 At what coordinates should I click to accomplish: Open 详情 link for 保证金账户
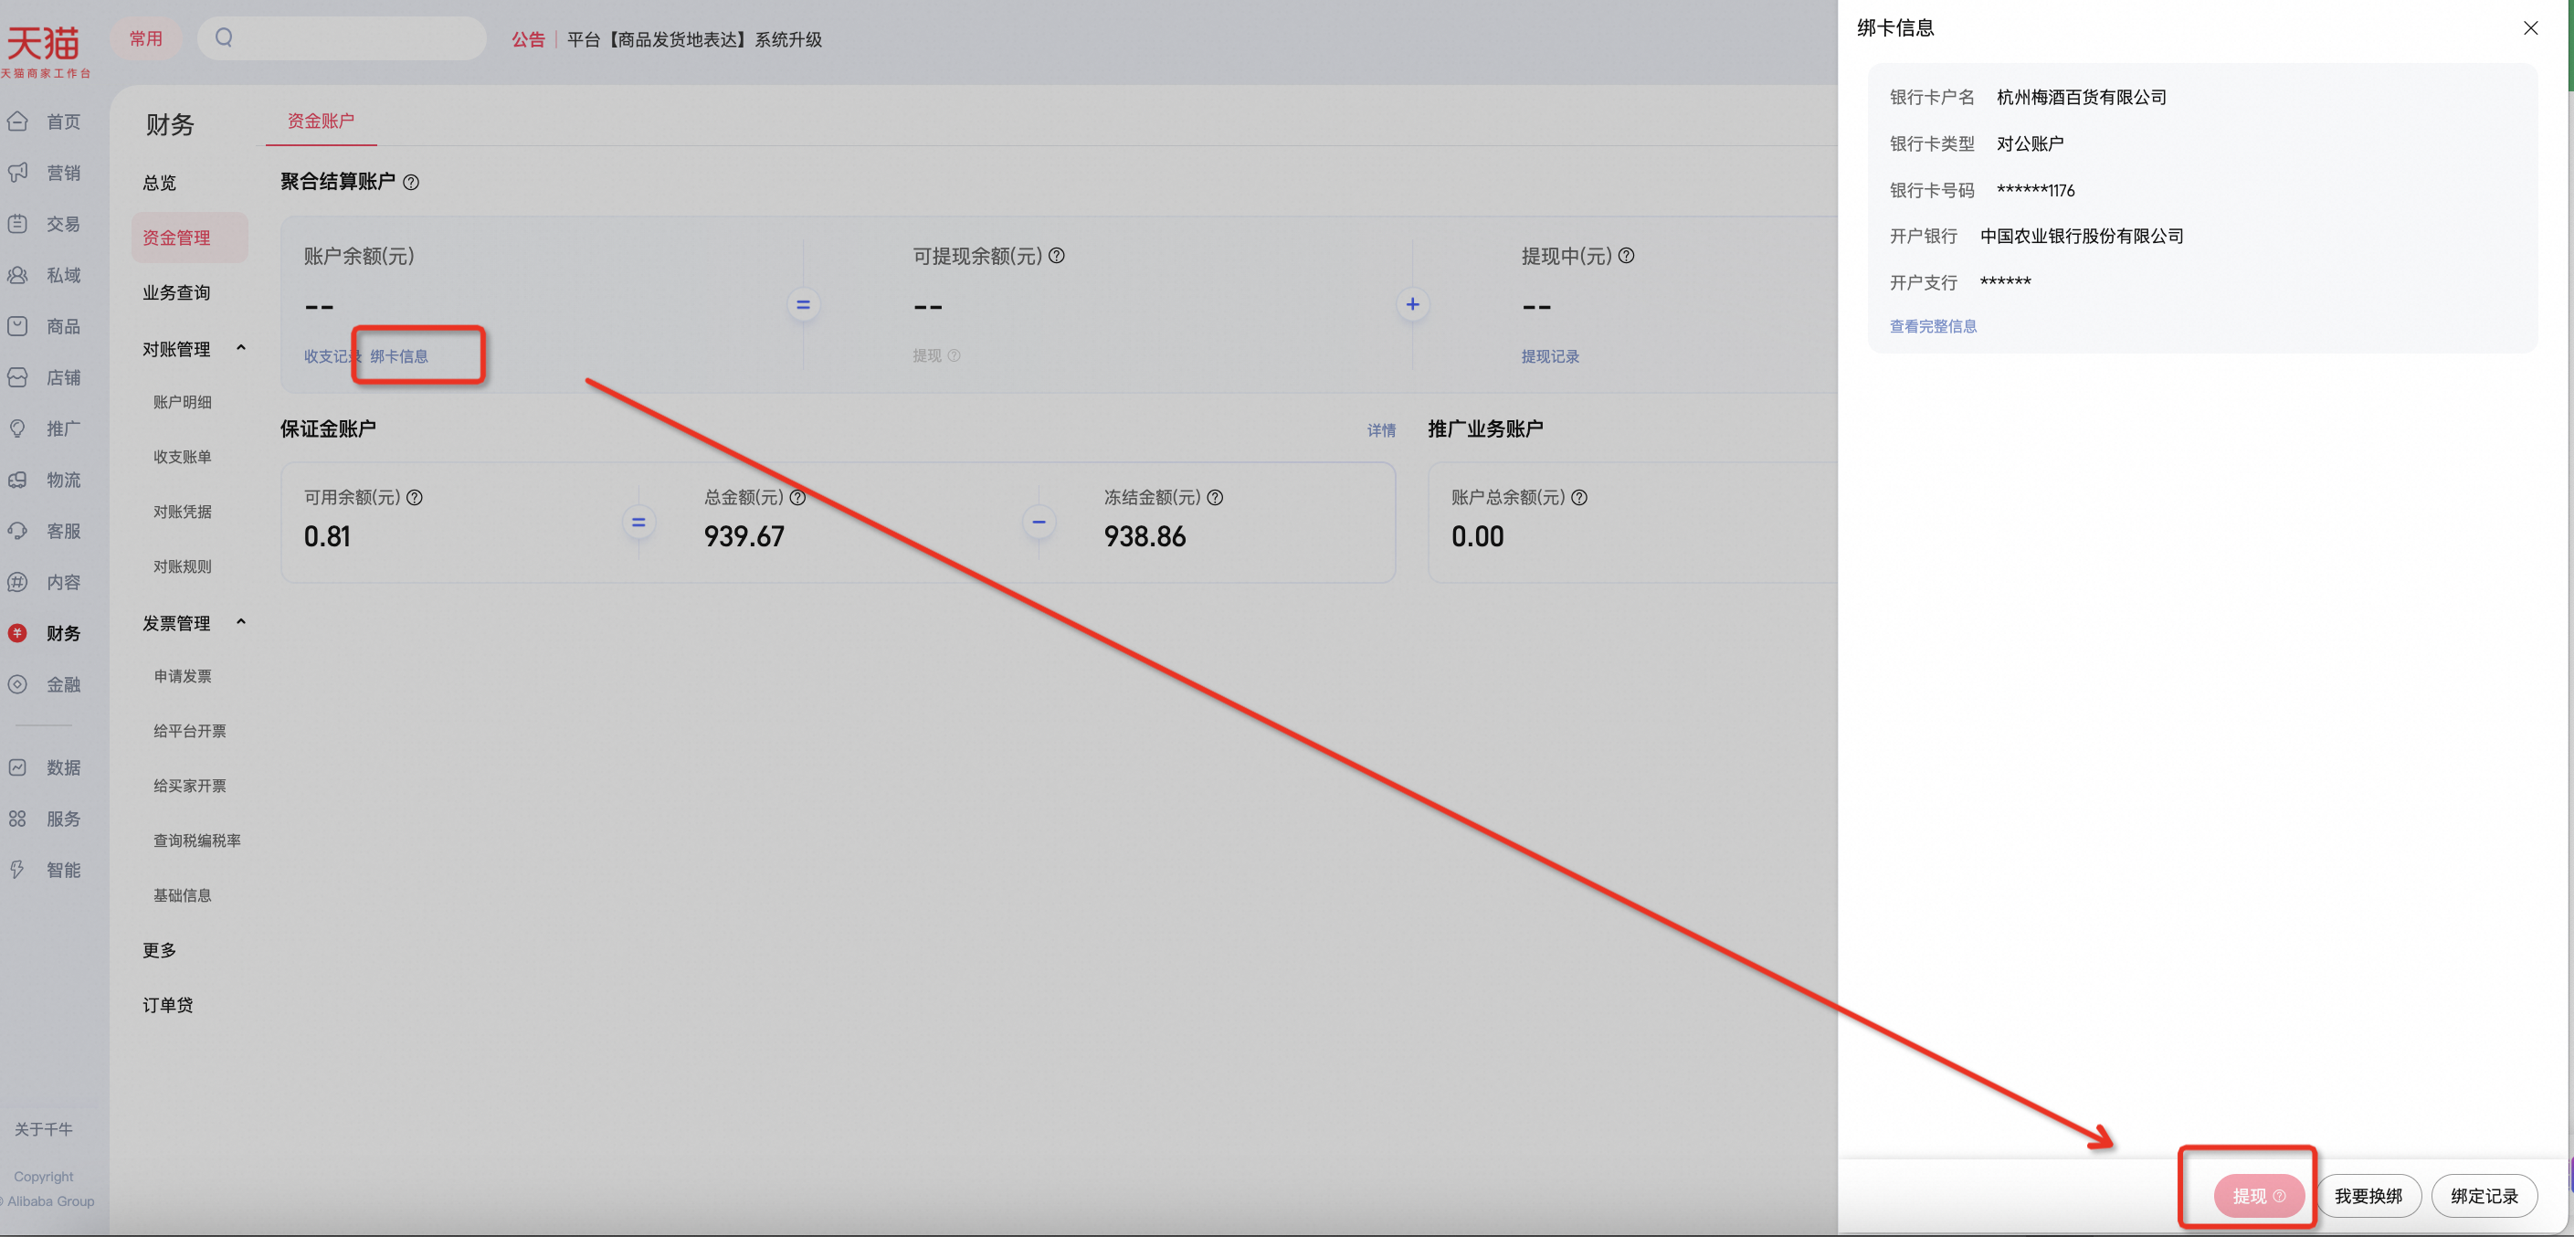point(1381,430)
